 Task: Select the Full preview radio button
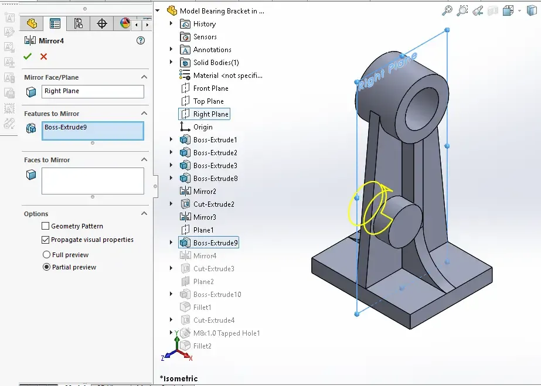point(46,255)
